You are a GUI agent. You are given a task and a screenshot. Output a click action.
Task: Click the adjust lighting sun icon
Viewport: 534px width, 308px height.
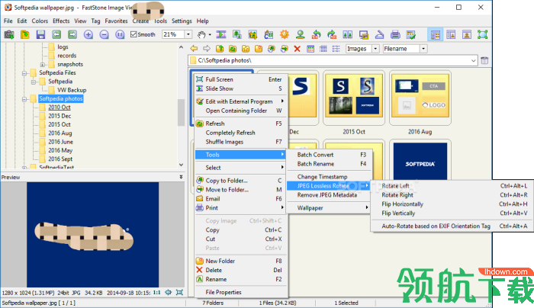point(285,34)
